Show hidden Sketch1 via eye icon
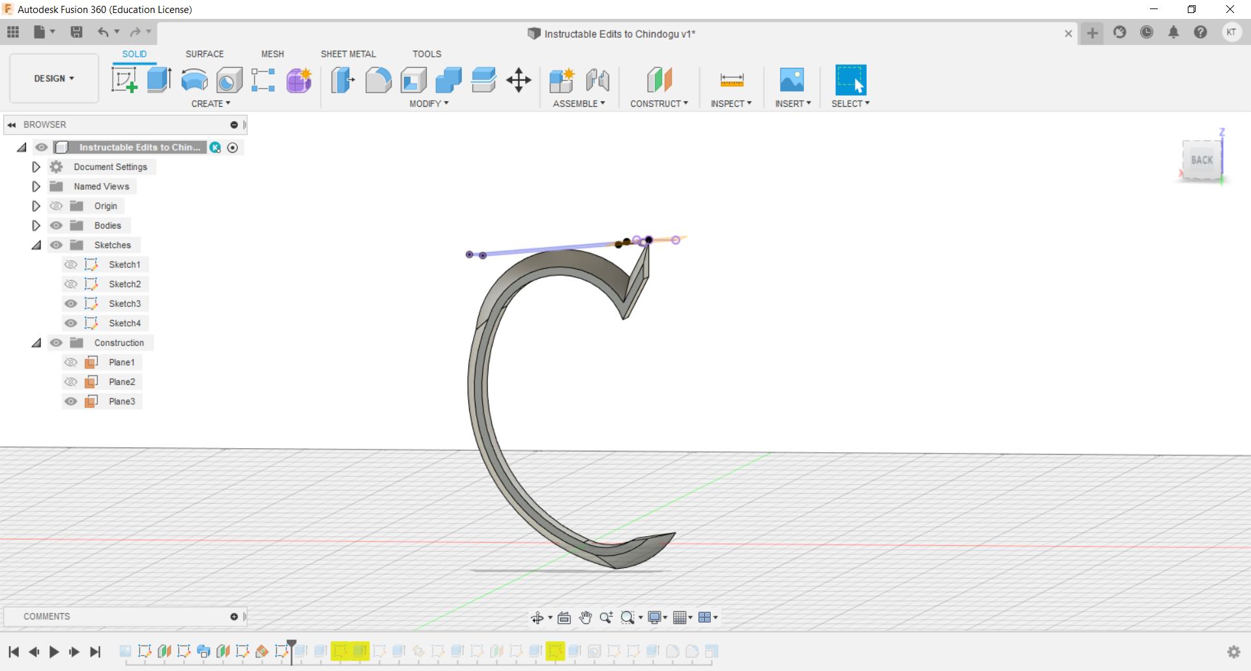The image size is (1251, 671). pos(71,264)
